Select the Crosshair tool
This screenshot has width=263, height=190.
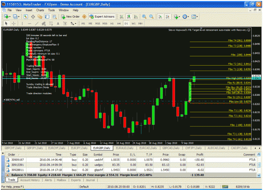point(13,24)
